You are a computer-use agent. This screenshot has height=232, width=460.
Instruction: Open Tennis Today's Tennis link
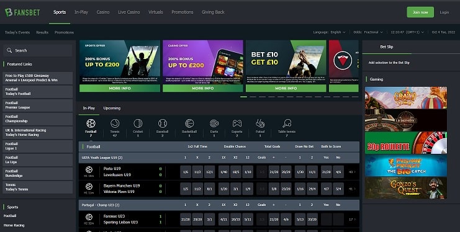38,187
